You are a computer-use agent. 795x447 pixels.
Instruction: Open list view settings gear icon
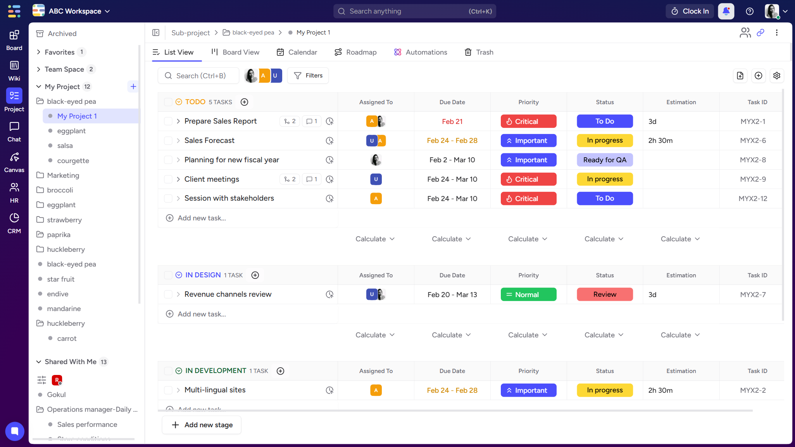pyautogui.click(x=776, y=76)
